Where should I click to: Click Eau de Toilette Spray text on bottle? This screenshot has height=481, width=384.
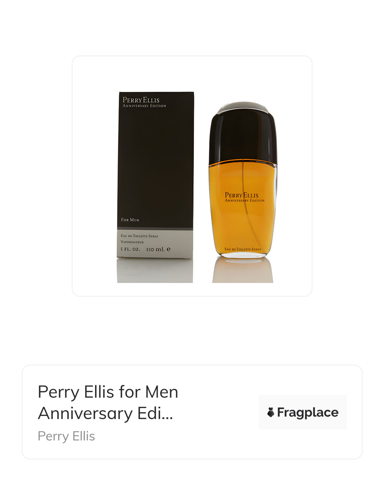243,249
